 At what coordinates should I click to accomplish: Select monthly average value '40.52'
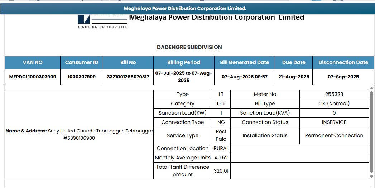221,158
